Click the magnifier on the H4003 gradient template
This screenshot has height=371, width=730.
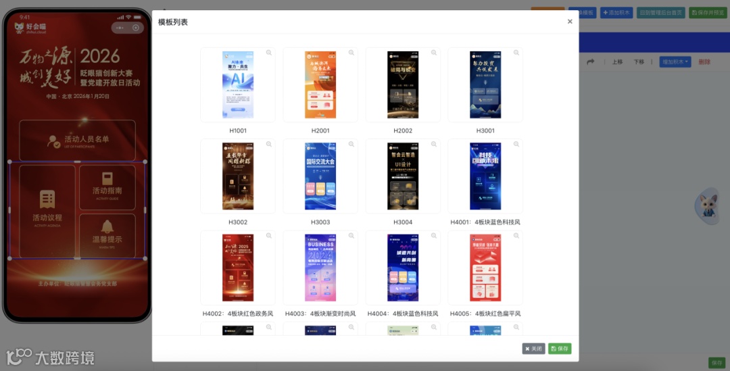coord(351,236)
